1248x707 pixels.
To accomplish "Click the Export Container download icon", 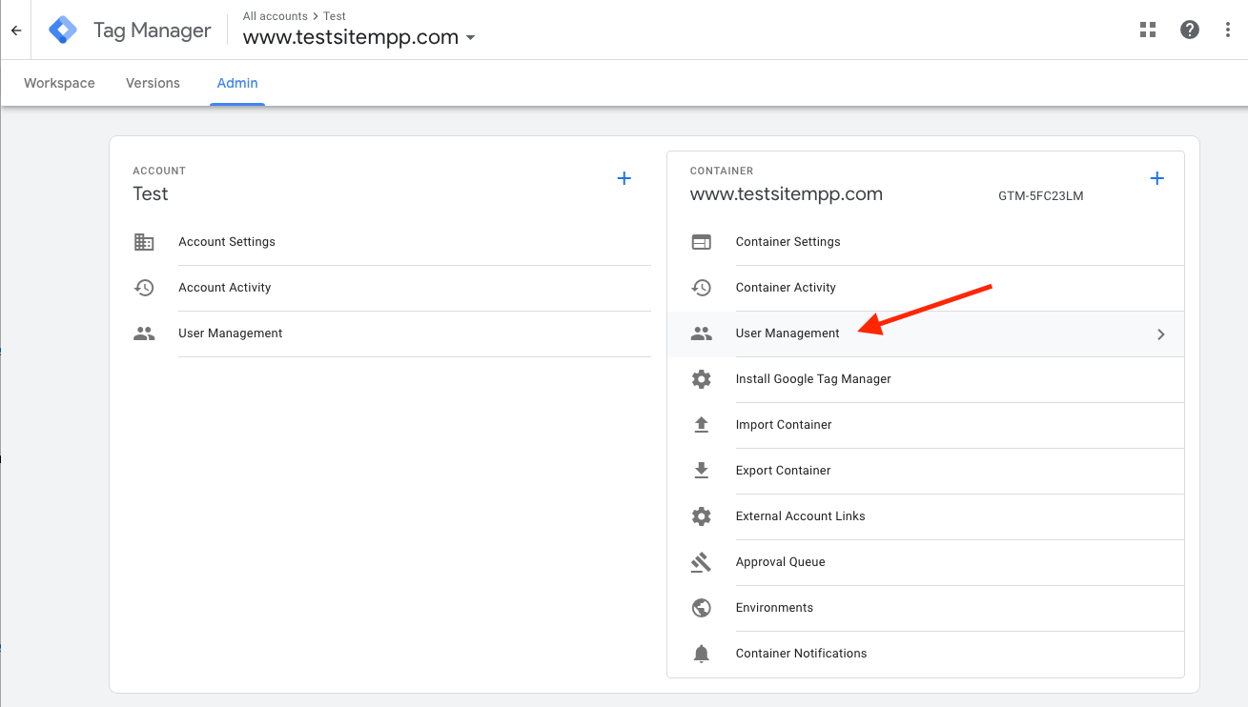I will (x=702, y=471).
